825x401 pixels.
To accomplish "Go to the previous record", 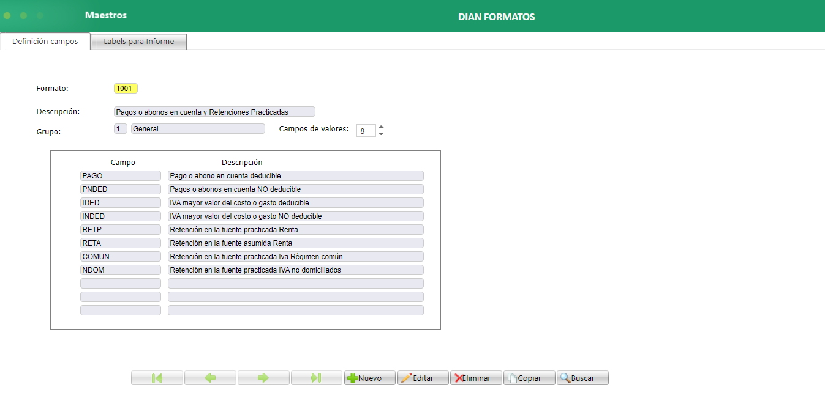I will click(210, 378).
